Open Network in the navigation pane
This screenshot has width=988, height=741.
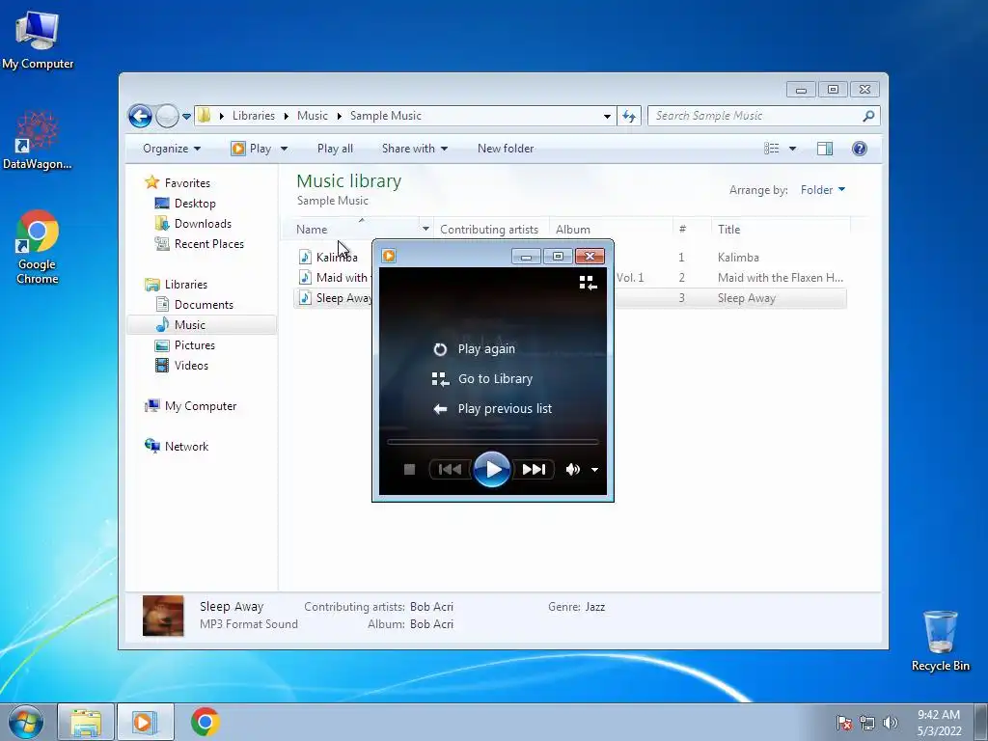(177, 446)
